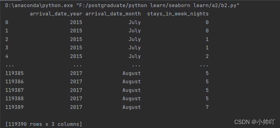Select the arrival_date_month column header
This screenshot has width=280, height=128.
coord(113,14)
